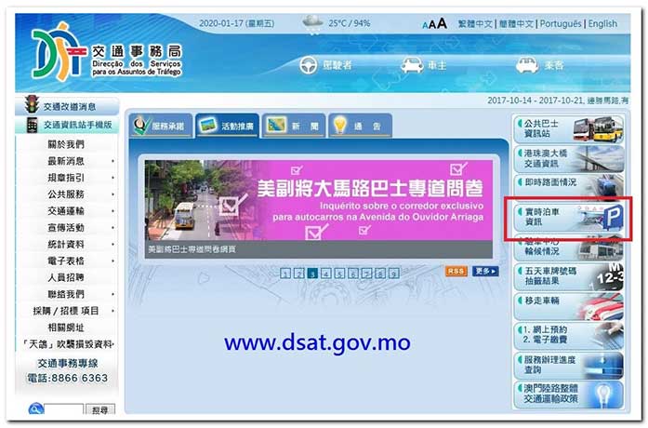Open 公共巴士資訊站 bus info
This screenshot has width=648, height=428.
pos(567,127)
